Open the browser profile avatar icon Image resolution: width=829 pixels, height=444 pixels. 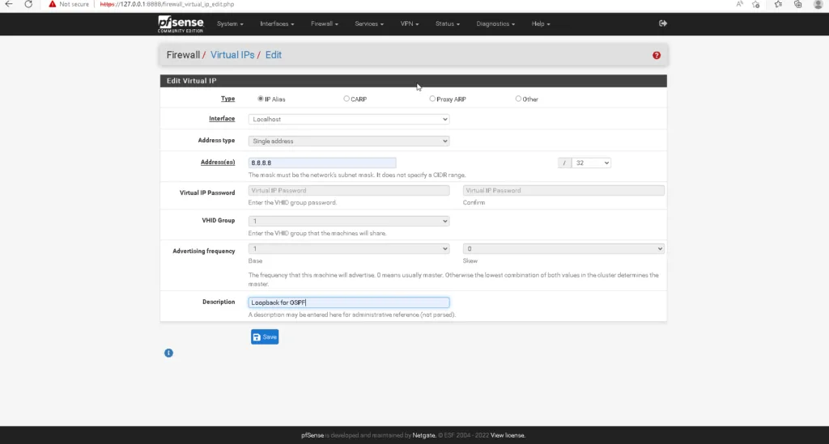pyautogui.click(x=818, y=4)
